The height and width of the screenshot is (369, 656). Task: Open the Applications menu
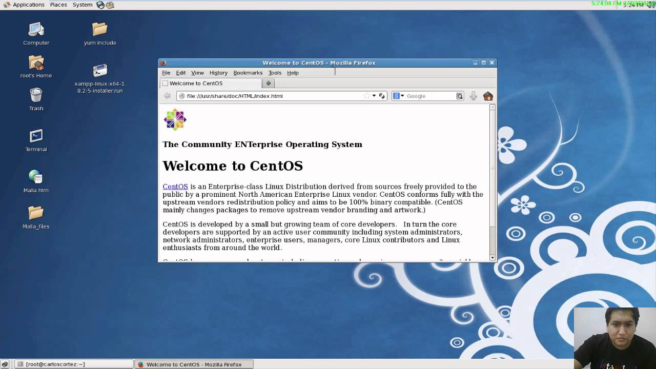24,5
